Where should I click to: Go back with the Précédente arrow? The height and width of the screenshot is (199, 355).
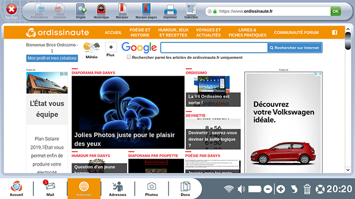click(x=40, y=11)
